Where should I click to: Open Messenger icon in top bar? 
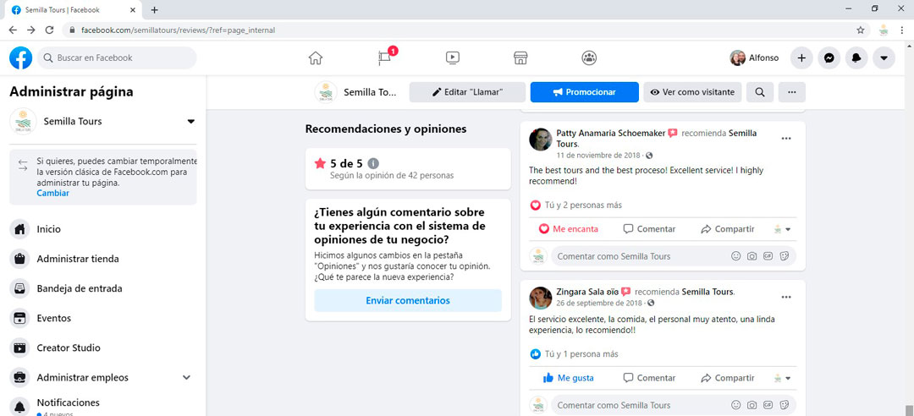click(x=829, y=57)
